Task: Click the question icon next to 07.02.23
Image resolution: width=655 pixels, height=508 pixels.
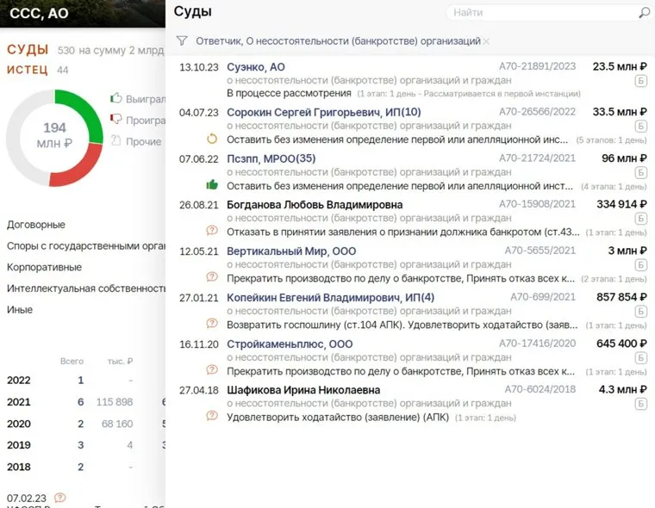Action: coord(59,497)
